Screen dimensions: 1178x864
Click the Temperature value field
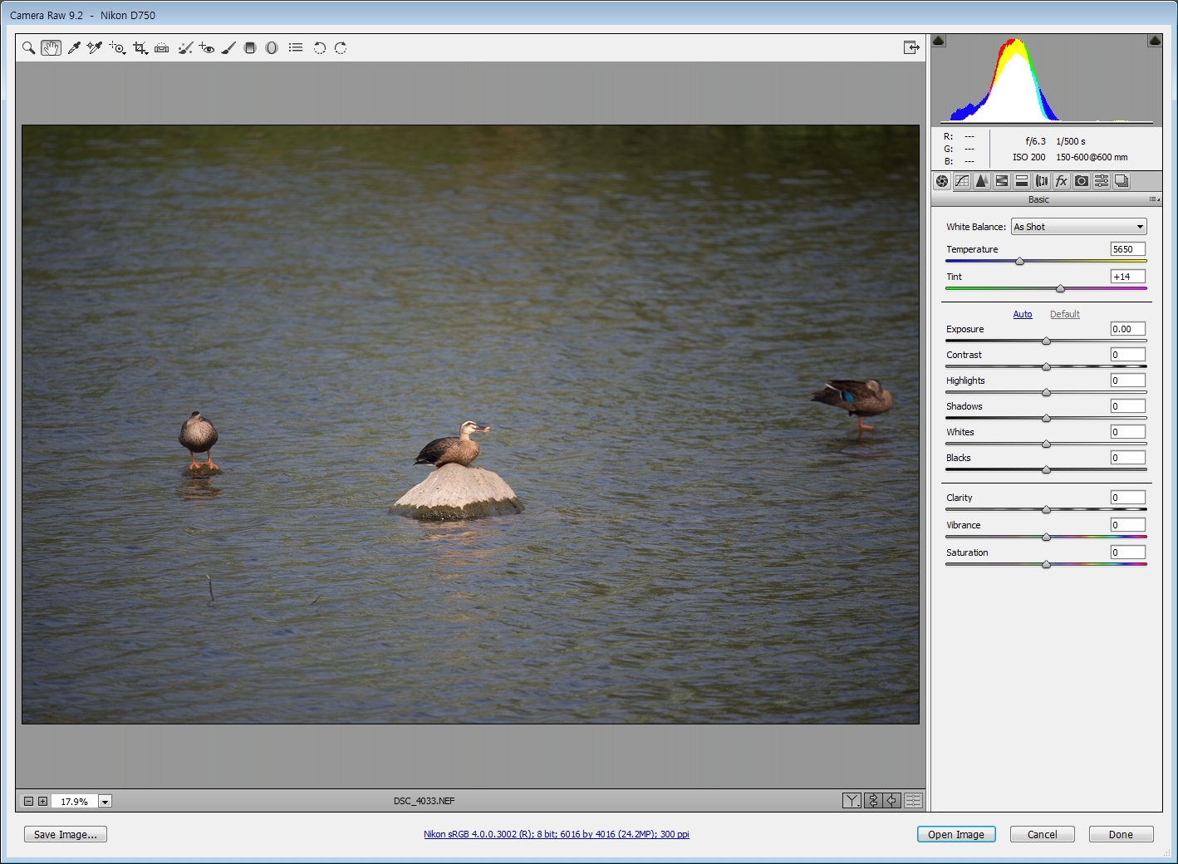point(1127,249)
